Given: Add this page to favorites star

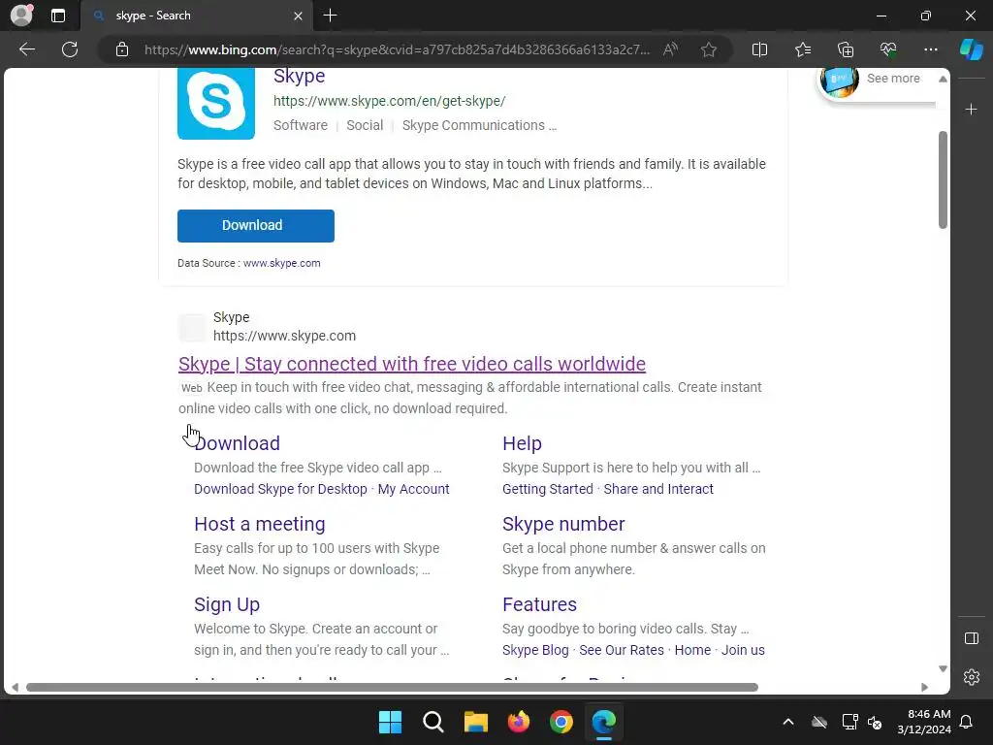Looking at the screenshot, I should (709, 49).
